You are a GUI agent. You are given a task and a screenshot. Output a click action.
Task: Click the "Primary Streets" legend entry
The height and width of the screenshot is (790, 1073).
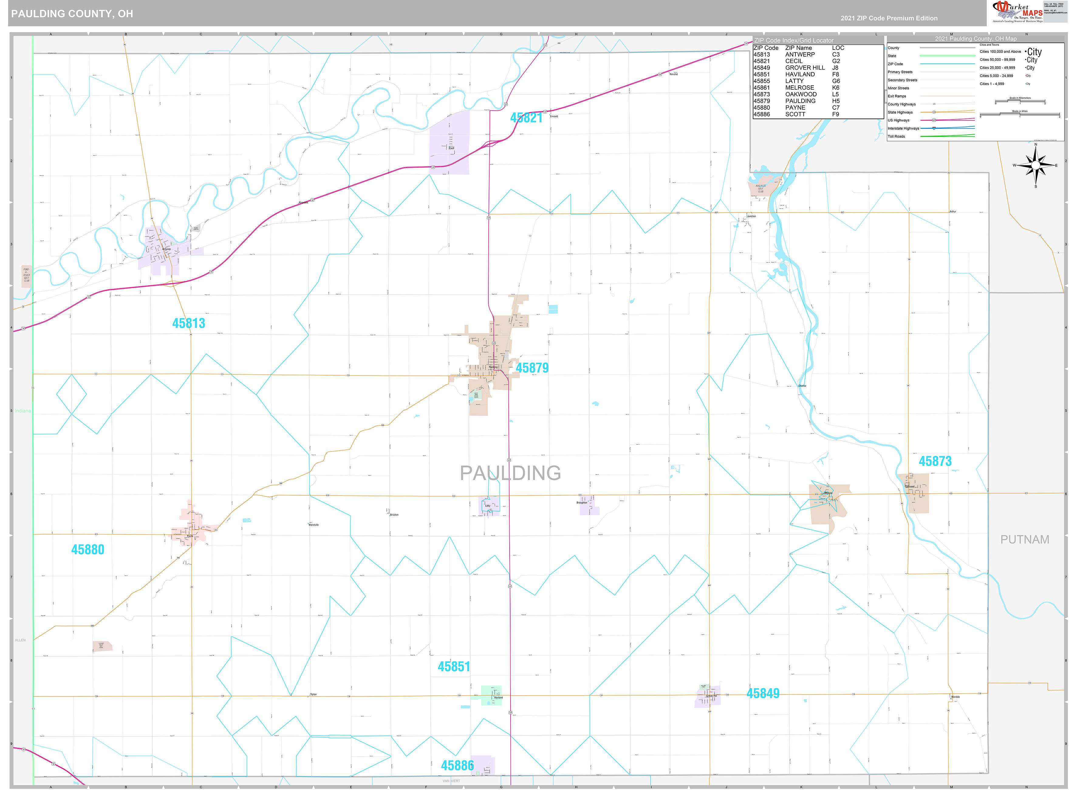pos(900,72)
